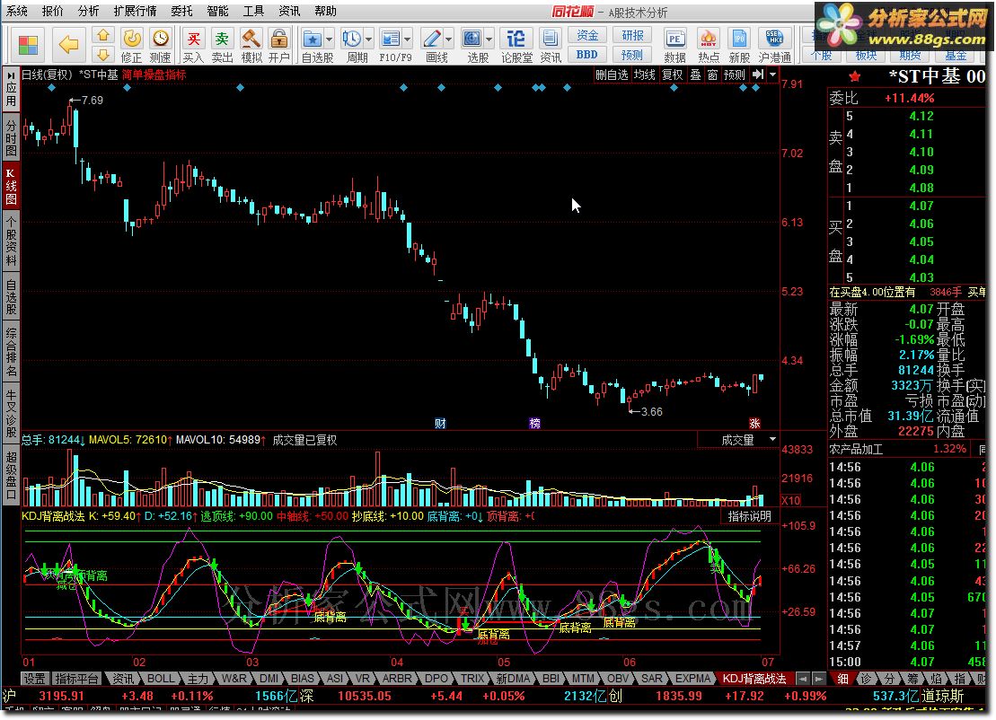Open the 数据 PE data icon
Image resolution: width=996 pixels, height=720 pixels.
(674, 45)
